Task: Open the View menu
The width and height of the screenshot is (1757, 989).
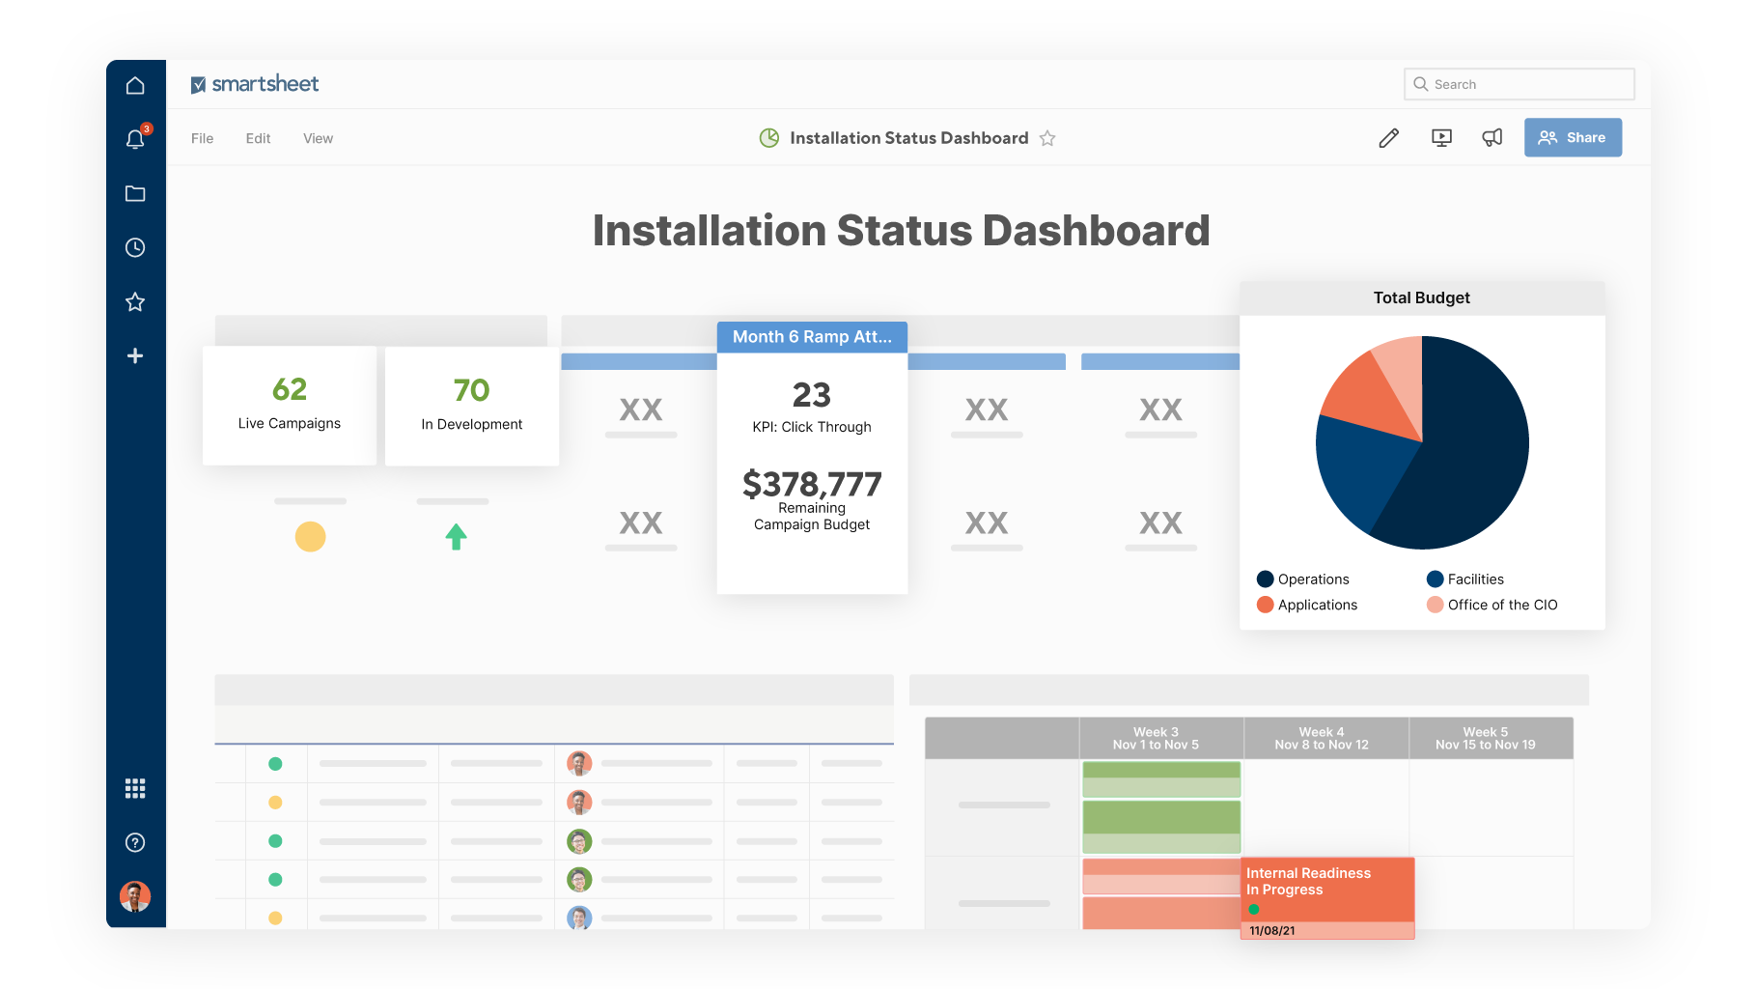Action: 318,138
